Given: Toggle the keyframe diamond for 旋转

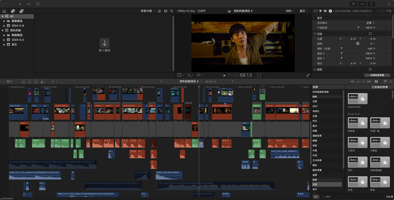Looking at the screenshot, I should 386,44.
